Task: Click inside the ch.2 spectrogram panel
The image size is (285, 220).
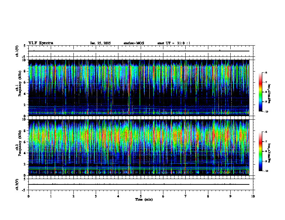Action: pyautogui.click(x=139, y=147)
